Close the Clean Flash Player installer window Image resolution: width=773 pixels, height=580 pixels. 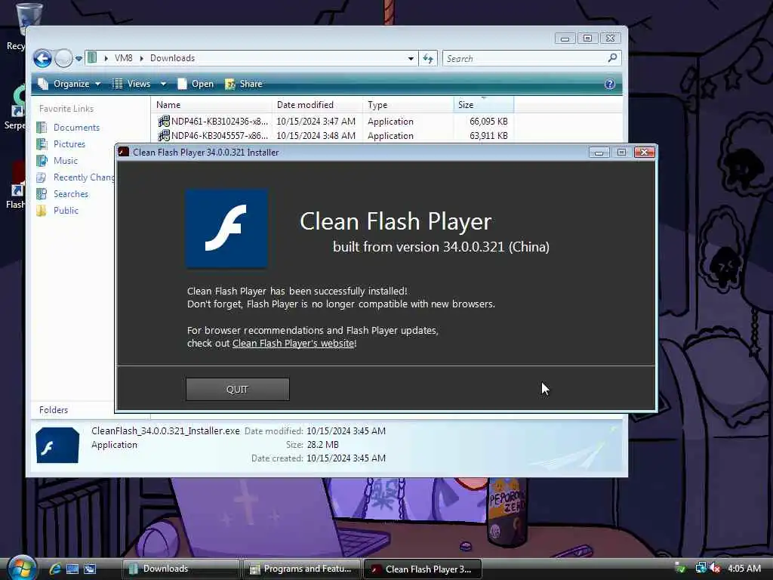[x=644, y=153]
